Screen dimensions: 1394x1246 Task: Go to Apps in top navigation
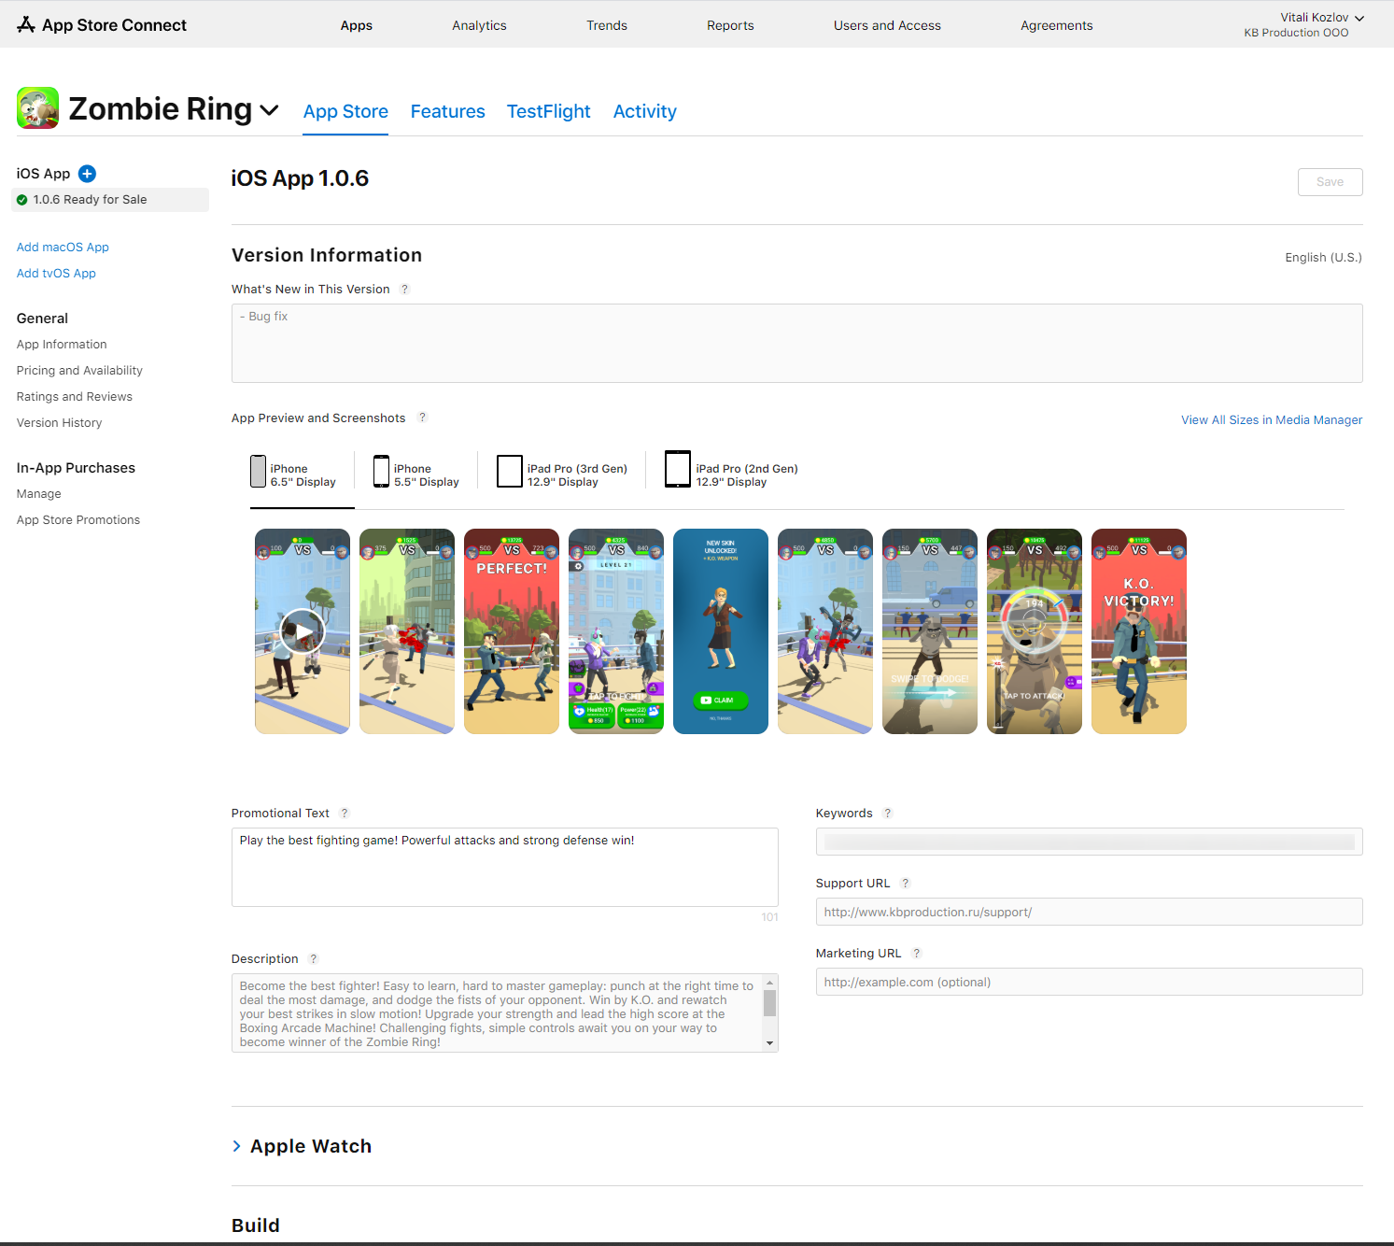click(357, 25)
